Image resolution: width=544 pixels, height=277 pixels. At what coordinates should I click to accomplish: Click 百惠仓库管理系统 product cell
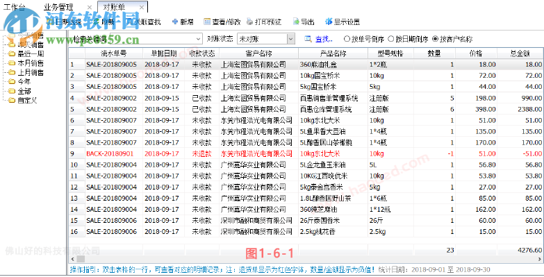point(333,110)
